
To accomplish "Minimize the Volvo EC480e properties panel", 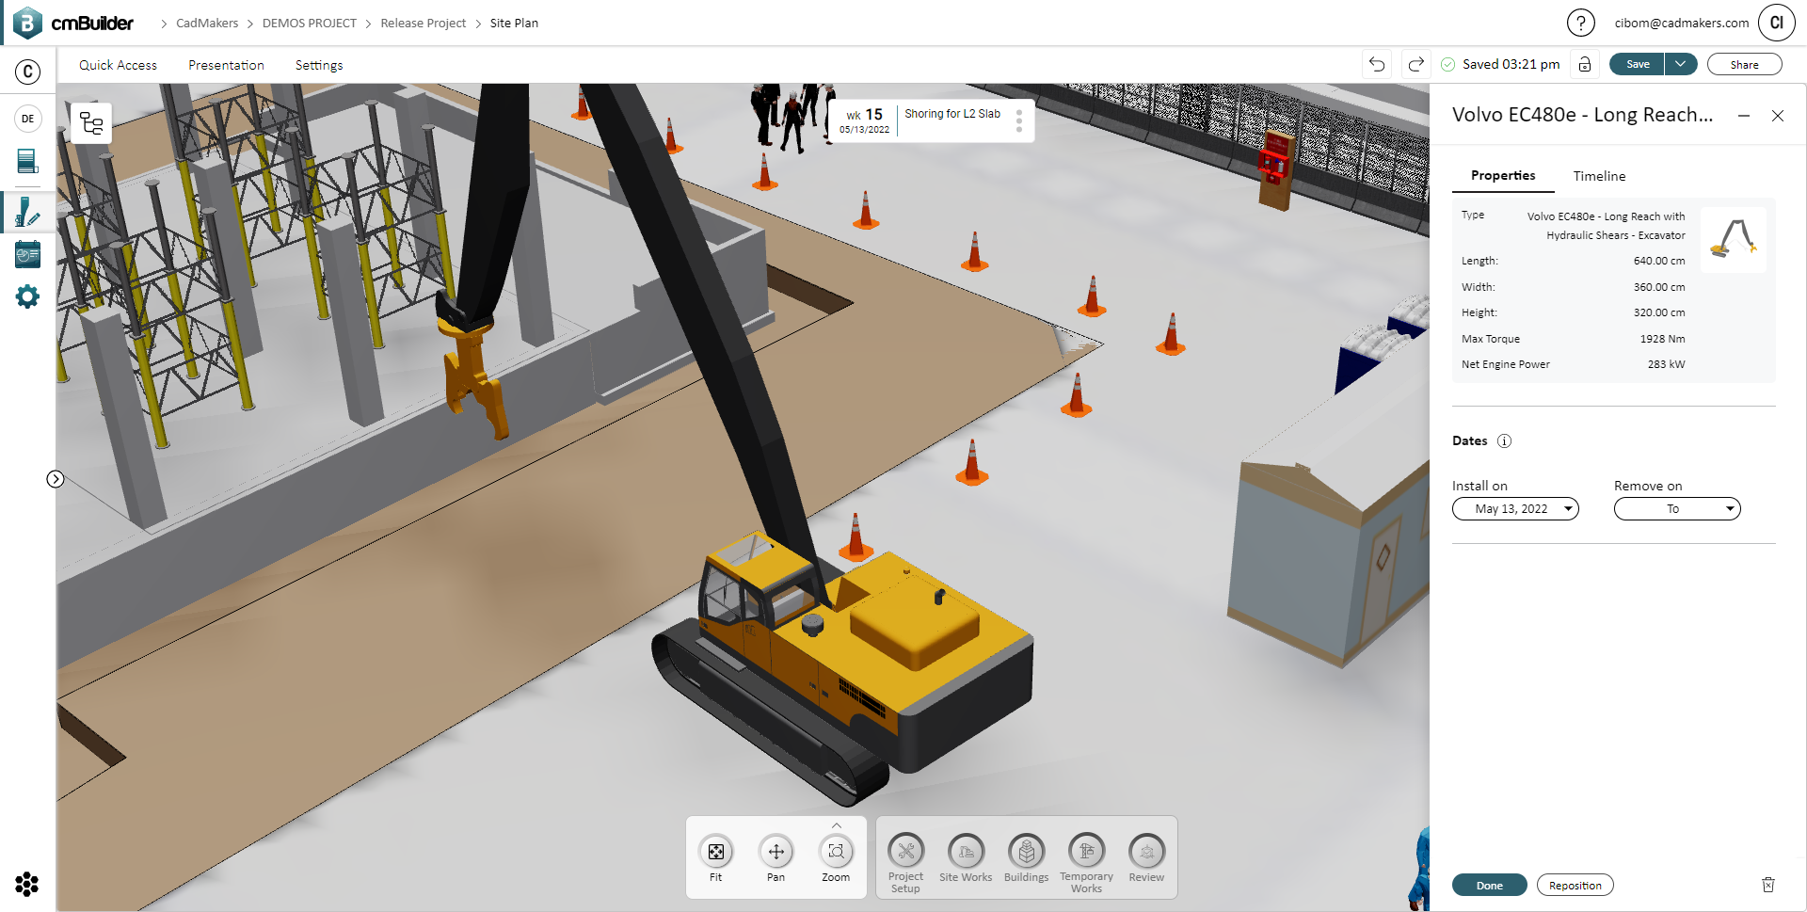I will tap(1744, 116).
